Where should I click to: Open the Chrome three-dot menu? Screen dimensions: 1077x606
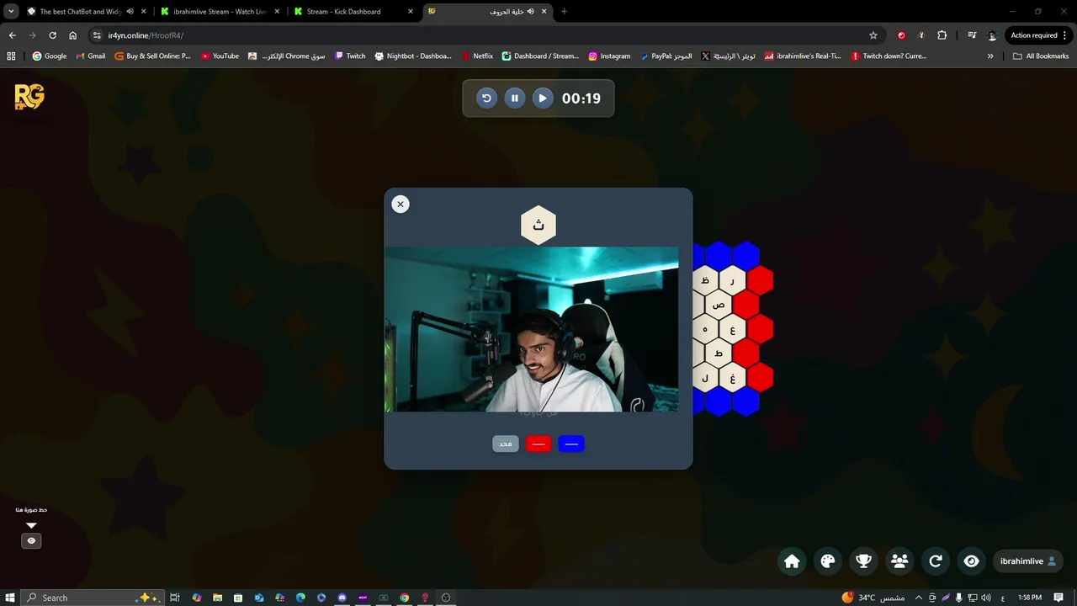point(1065,35)
